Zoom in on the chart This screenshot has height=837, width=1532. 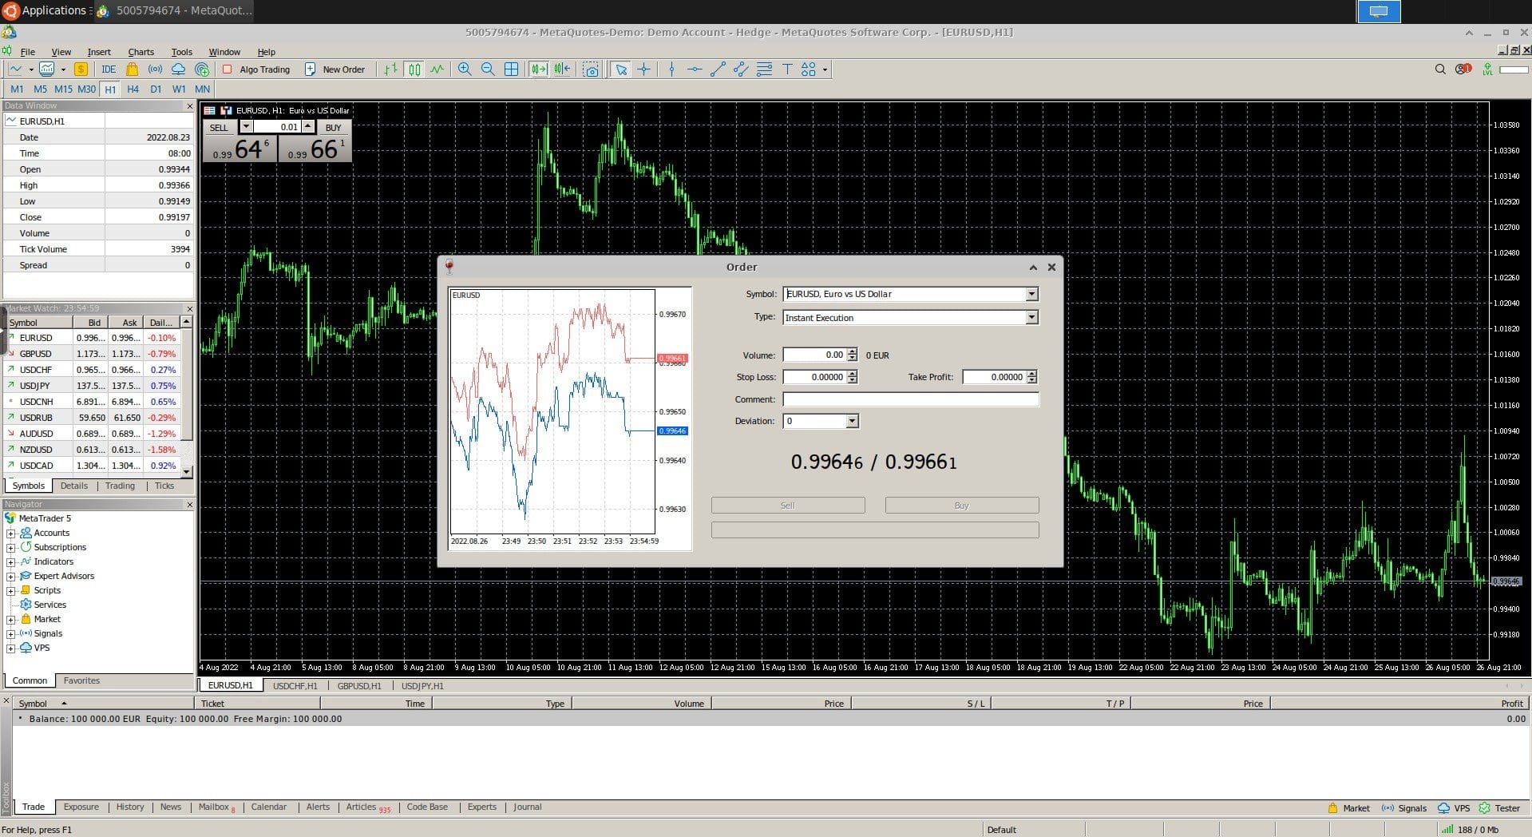click(464, 69)
